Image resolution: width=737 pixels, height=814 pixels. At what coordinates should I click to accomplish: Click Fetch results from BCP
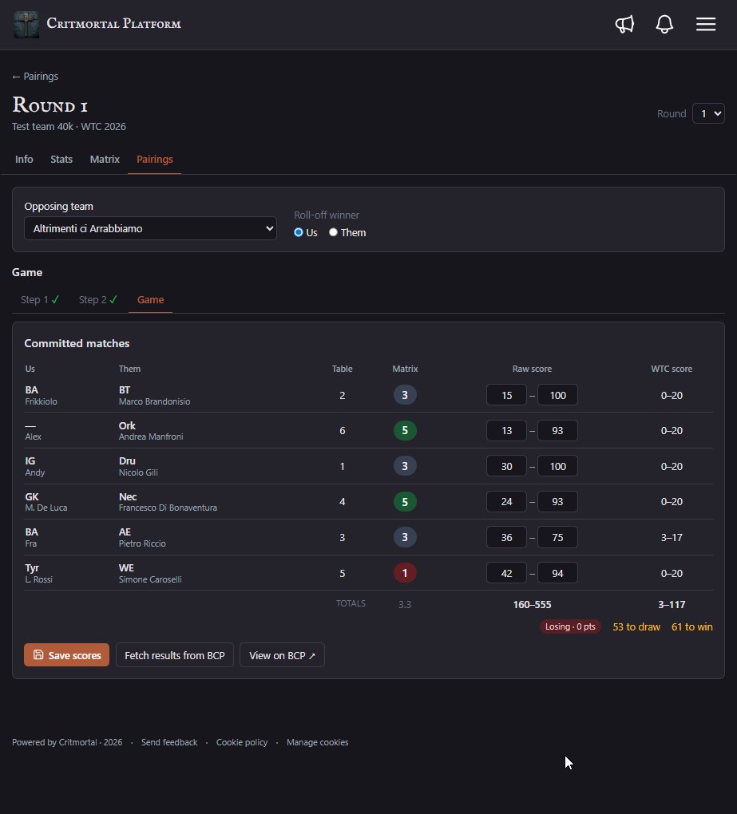click(175, 655)
